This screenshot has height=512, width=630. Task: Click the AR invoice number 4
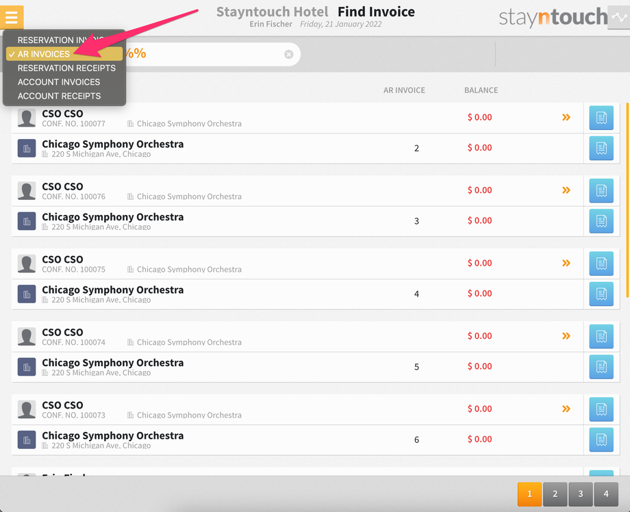(x=416, y=294)
